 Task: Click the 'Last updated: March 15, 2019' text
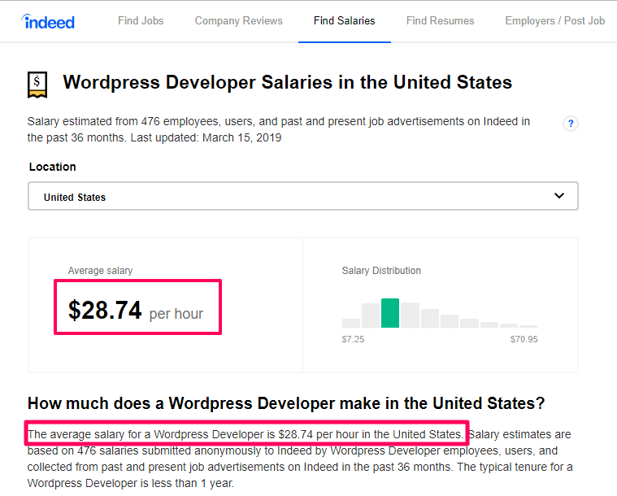(x=206, y=137)
